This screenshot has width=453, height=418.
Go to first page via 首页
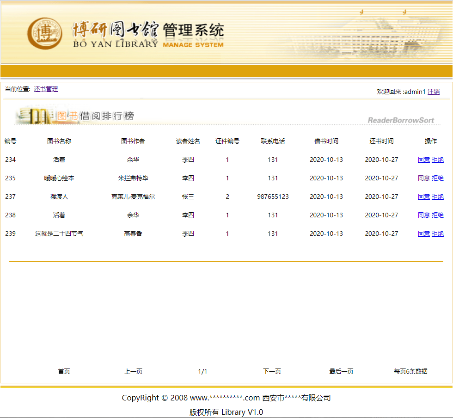pos(64,371)
